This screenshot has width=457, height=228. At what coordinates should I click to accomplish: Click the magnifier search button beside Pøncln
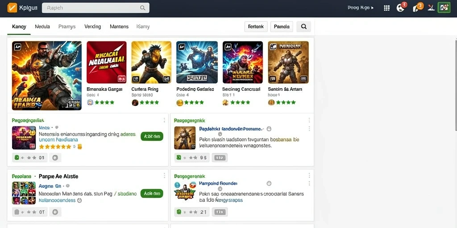[x=303, y=26]
